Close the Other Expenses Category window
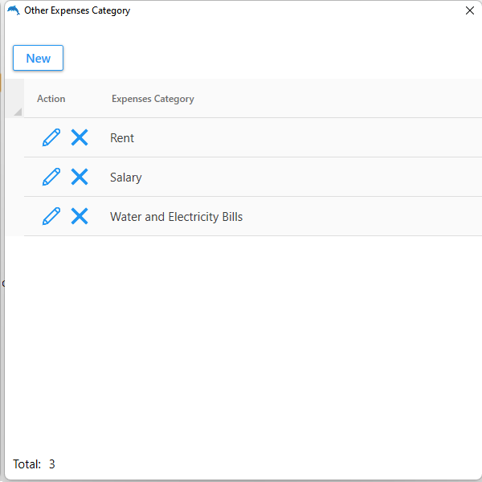482x482 pixels. pos(470,11)
